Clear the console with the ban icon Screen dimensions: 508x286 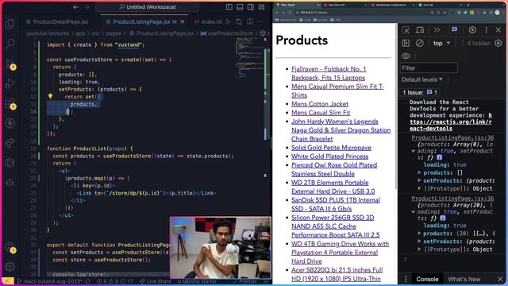tap(420, 43)
